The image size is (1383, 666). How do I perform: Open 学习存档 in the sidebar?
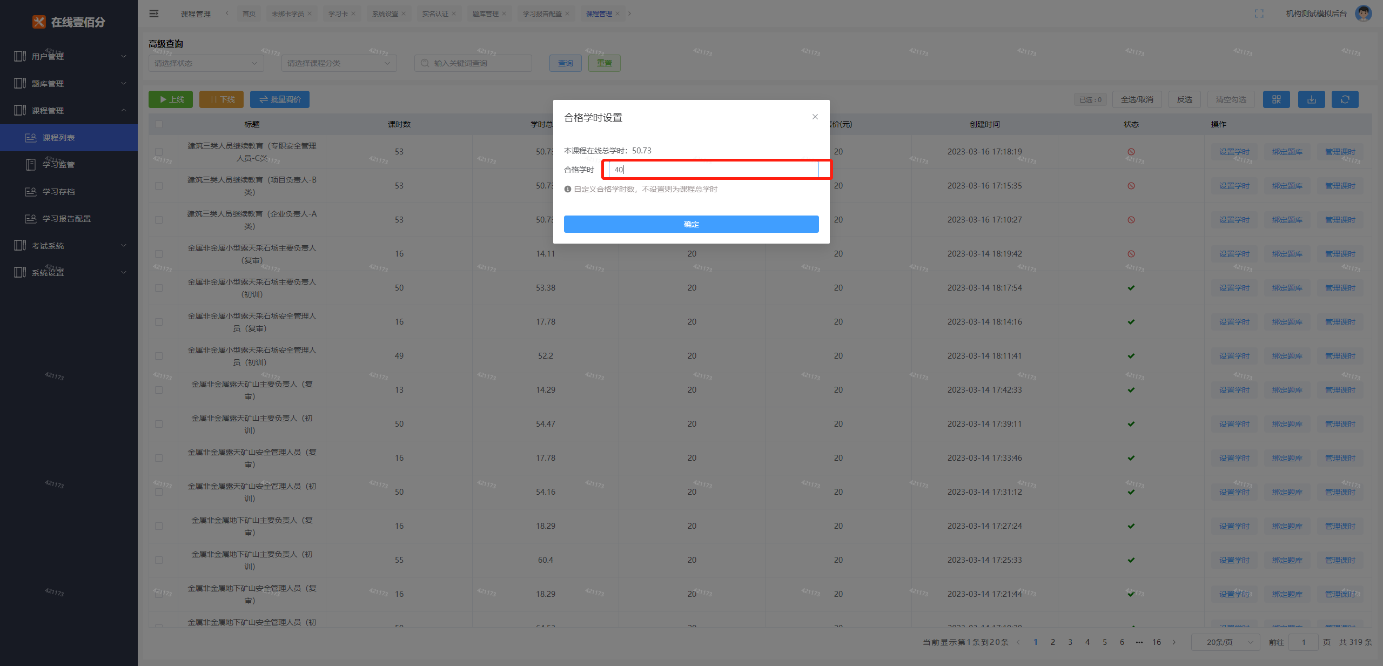tap(69, 192)
